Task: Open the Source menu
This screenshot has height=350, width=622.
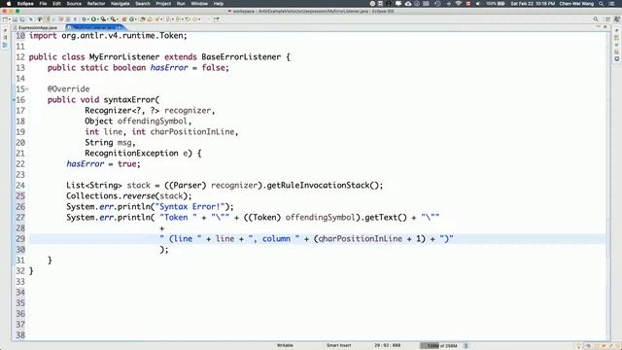Action: point(74,4)
